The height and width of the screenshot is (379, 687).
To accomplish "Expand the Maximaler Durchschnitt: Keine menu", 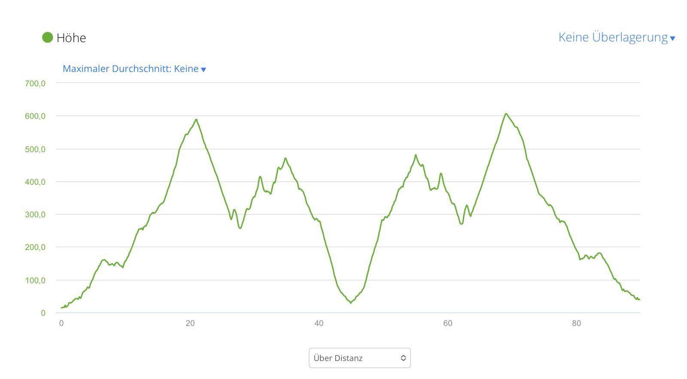I will pyautogui.click(x=131, y=69).
